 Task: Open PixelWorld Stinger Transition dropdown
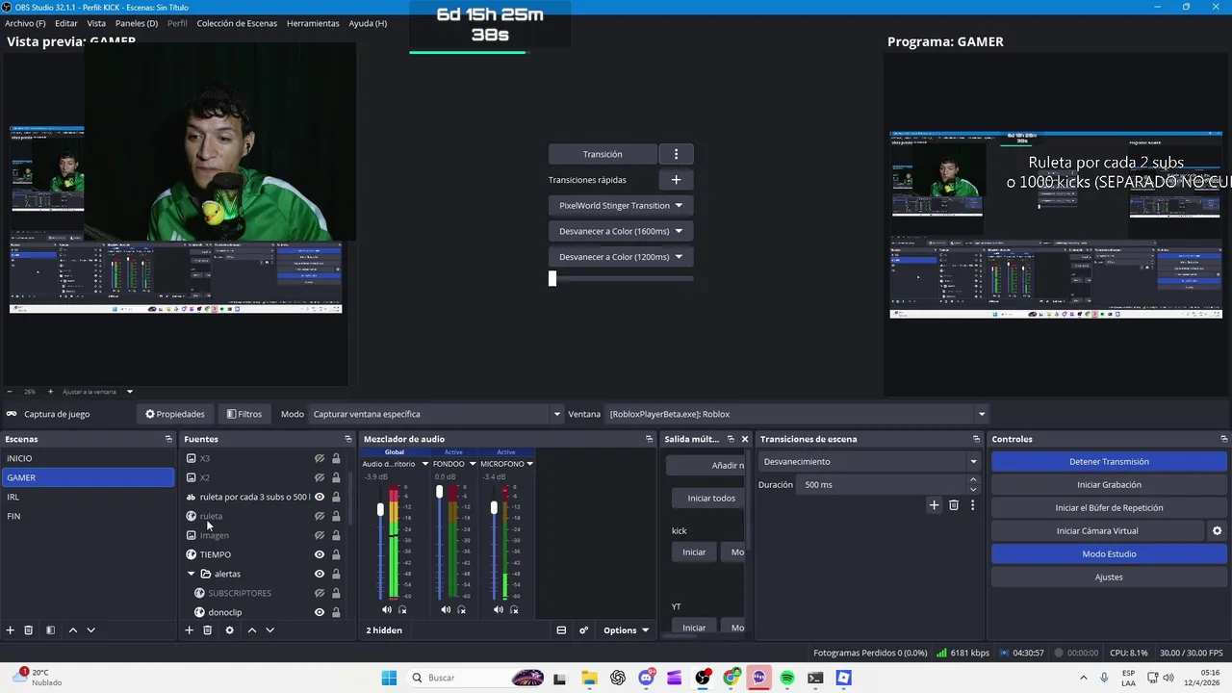point(621,205)
